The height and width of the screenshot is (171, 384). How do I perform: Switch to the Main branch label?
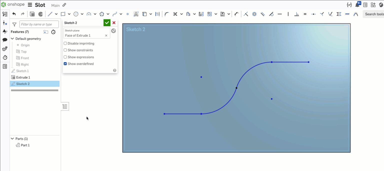point(55,5)
